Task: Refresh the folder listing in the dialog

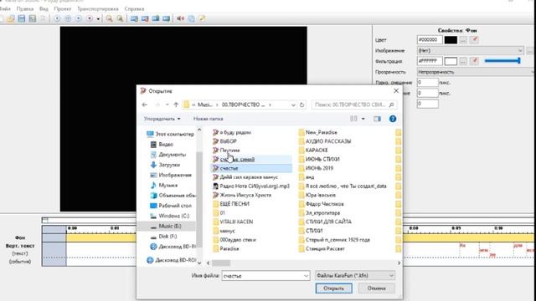Action: pos(301,105)
